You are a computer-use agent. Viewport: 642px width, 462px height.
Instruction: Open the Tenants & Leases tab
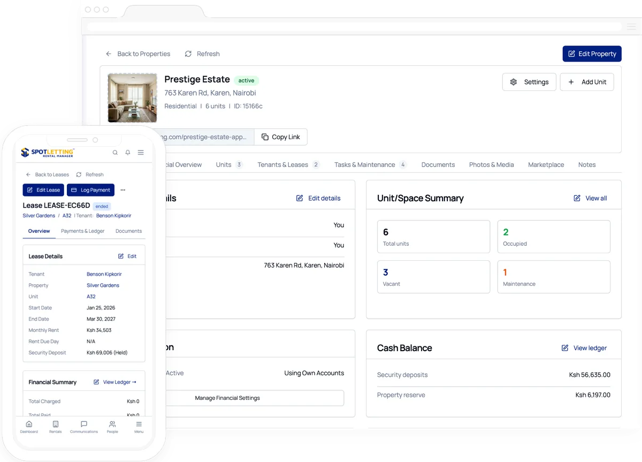click(288, 165)
